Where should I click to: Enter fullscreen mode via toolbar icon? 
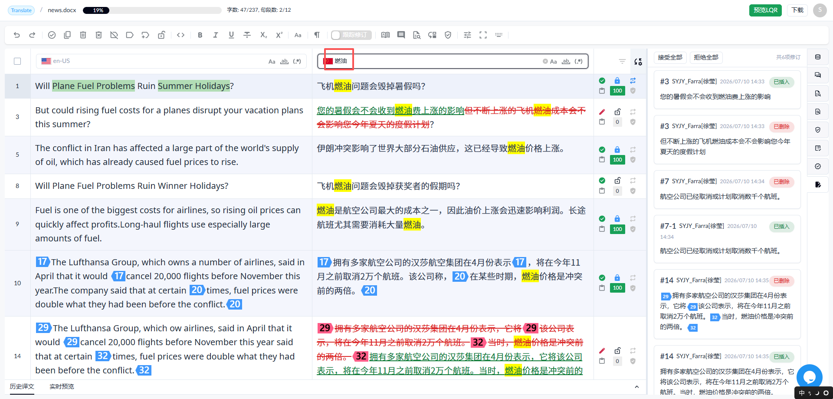(x=483, y=35)
